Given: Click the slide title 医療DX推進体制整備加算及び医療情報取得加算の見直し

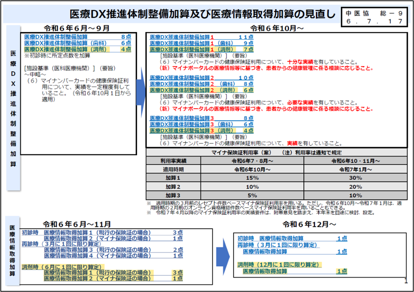Looking at the screenshot, I should click(x=202, y=14).
